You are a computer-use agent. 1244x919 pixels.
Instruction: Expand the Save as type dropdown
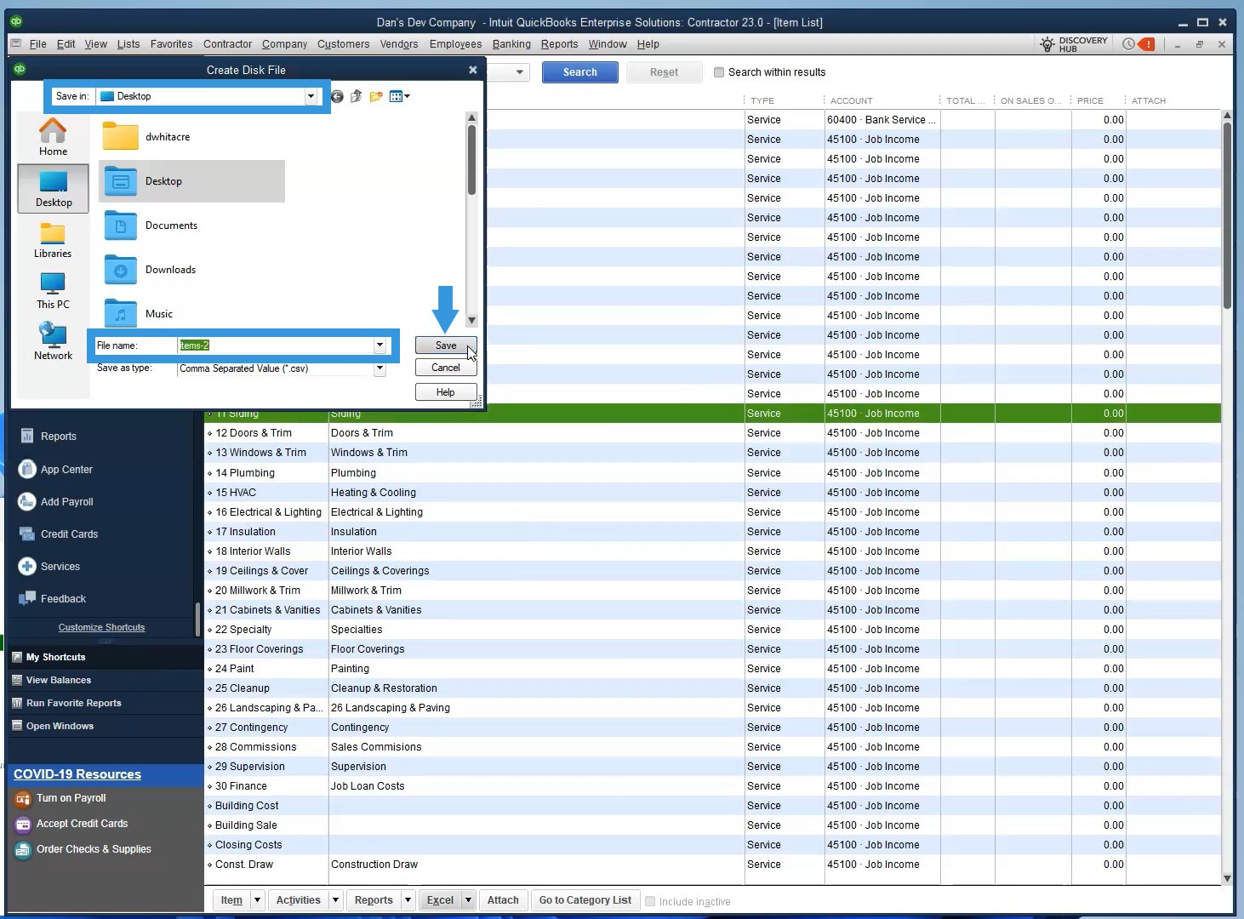pyautogui.click(x=379, y=368)
